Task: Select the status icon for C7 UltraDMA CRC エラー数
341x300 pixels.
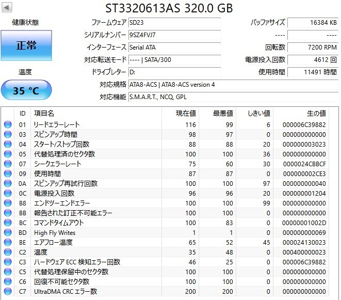Action: [8, 291]
